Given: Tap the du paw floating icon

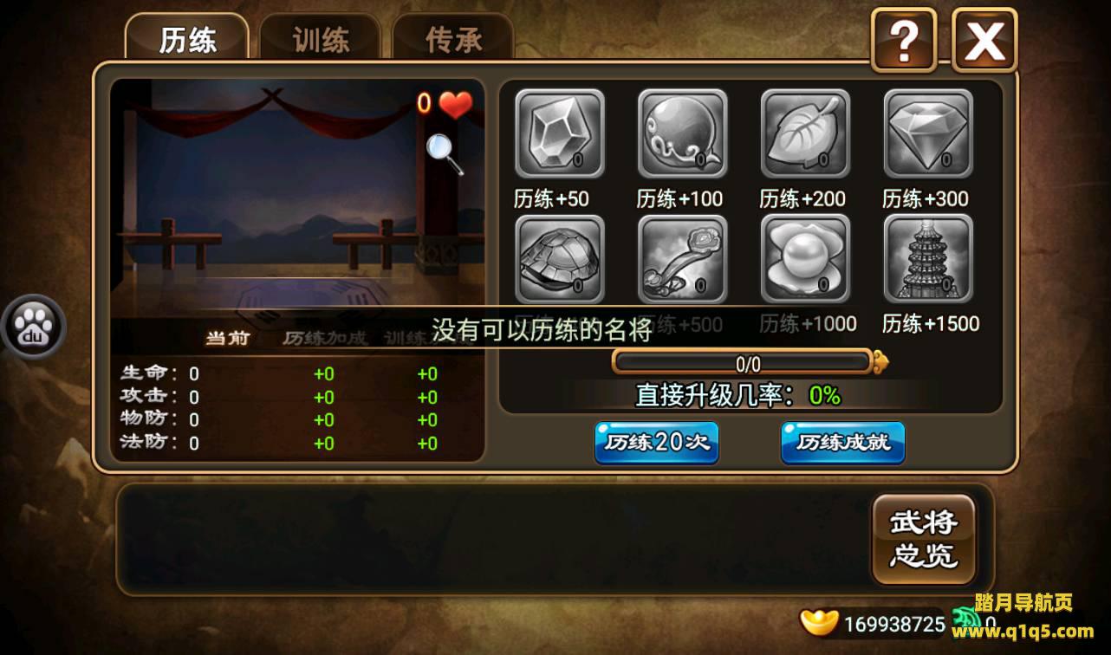Looking at the screenshot, I should 33,327.
